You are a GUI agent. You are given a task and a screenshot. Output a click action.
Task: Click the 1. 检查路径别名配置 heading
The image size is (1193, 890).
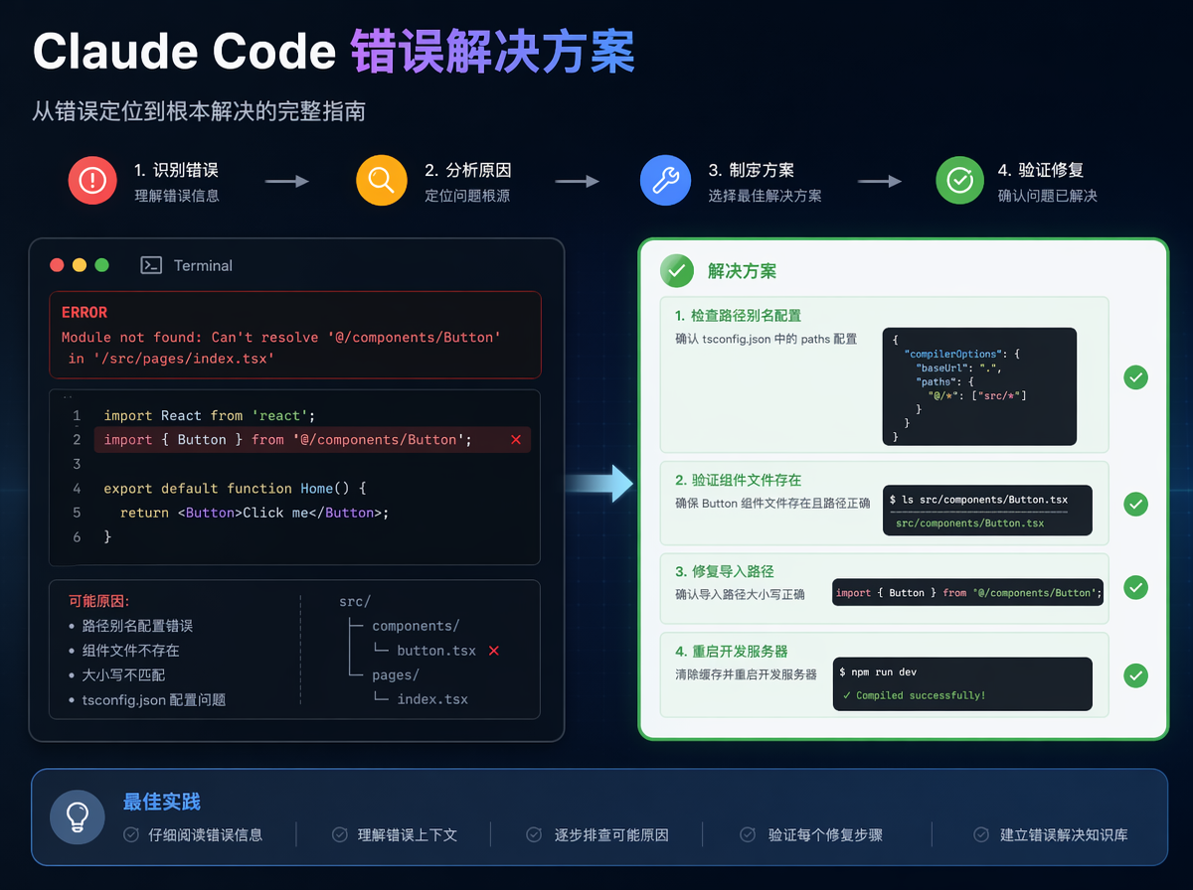[x=738, y=316]
